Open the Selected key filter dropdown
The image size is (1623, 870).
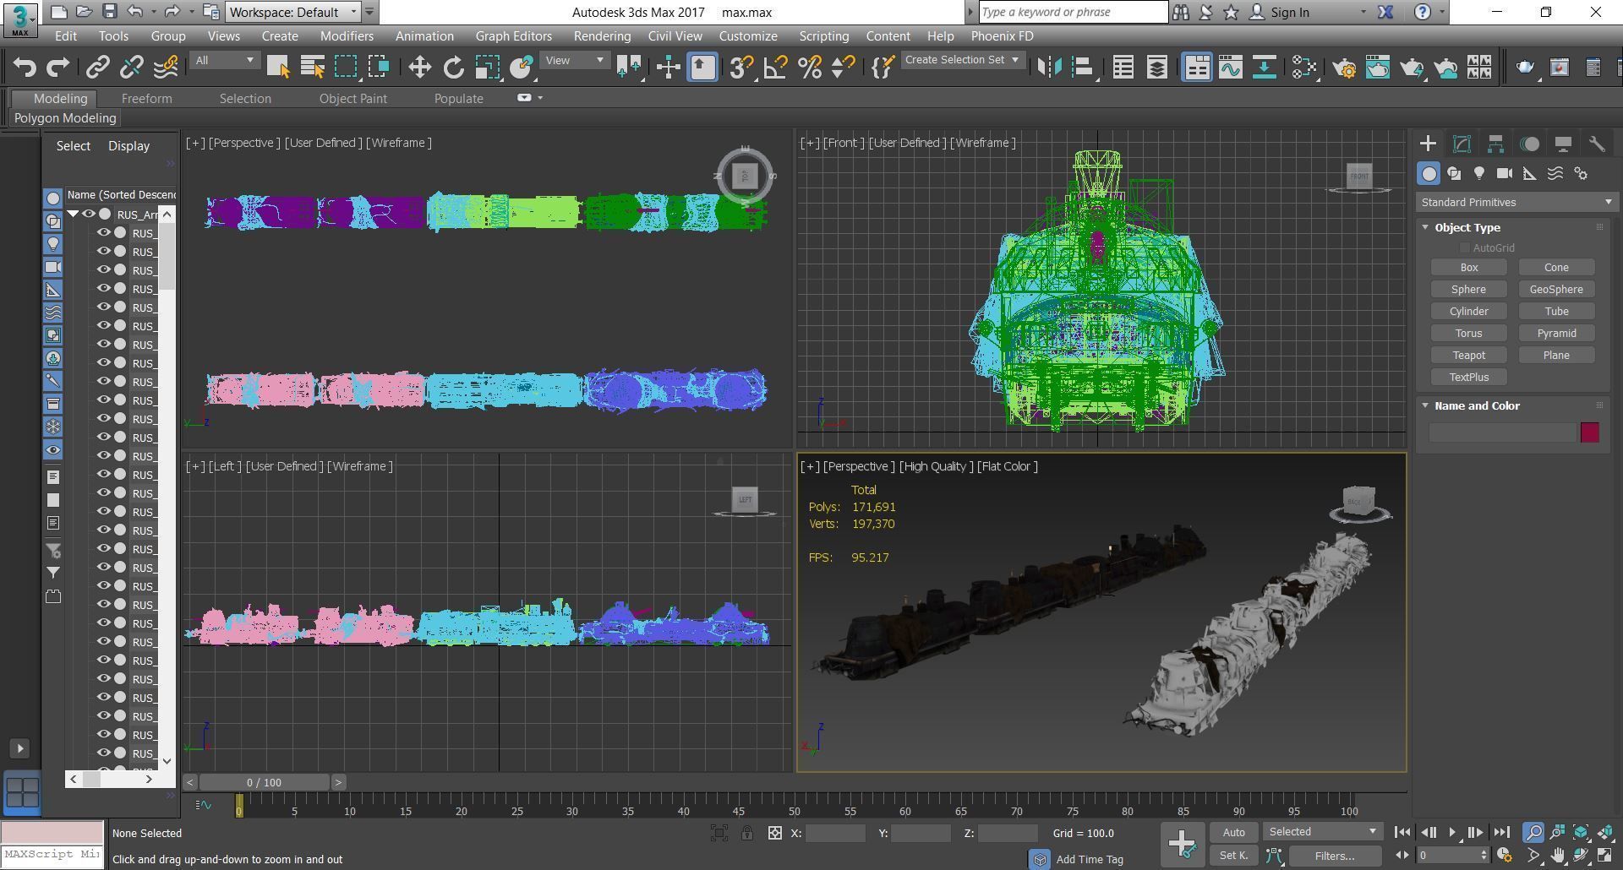(1323, 832)
